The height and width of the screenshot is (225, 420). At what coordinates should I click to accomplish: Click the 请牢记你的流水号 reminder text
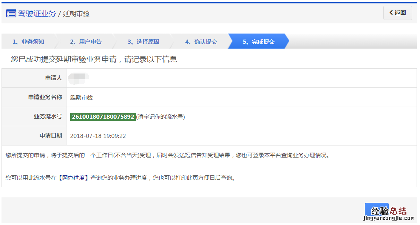pos(161,117)
